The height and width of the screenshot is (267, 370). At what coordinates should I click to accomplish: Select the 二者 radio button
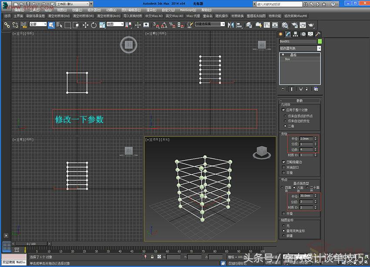285,126
